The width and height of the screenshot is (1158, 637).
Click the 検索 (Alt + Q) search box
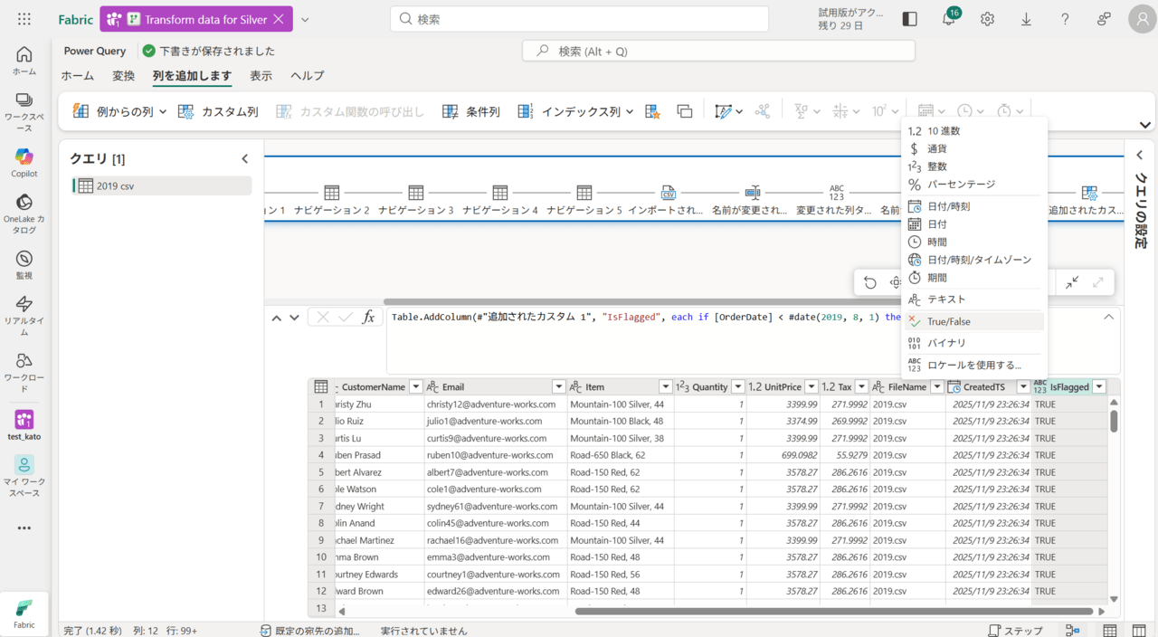[718, 51]
